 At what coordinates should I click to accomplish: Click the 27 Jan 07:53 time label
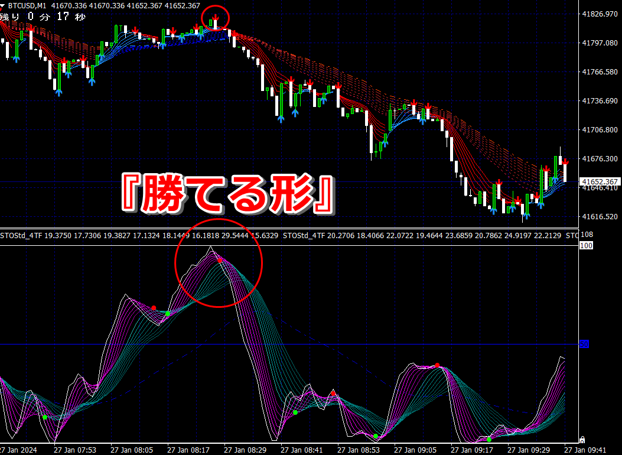pyautogui.click(x=75, y=450)
